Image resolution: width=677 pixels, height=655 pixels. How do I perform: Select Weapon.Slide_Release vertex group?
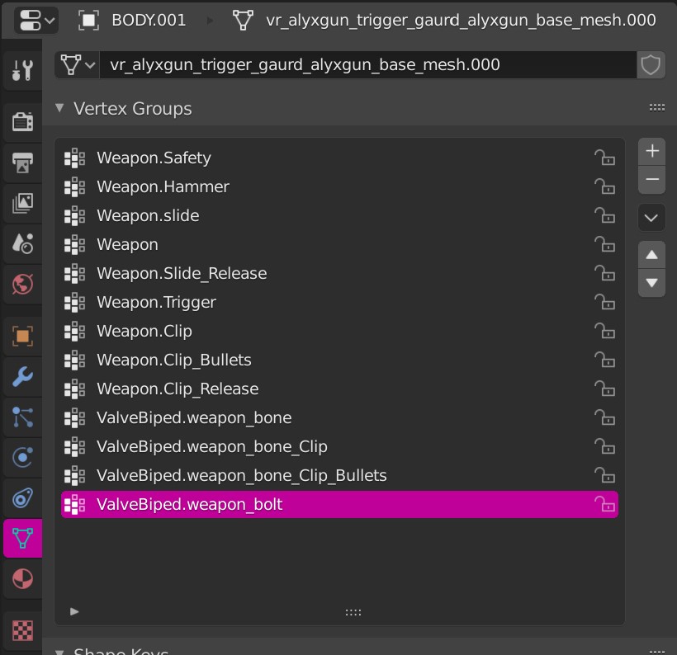339,274
